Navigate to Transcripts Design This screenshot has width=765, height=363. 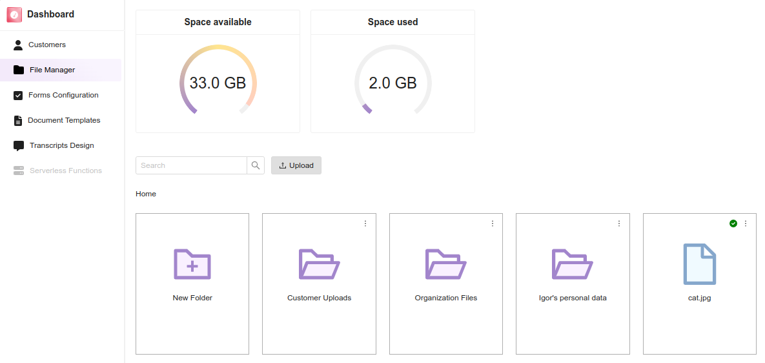click(x=61, y=145)
